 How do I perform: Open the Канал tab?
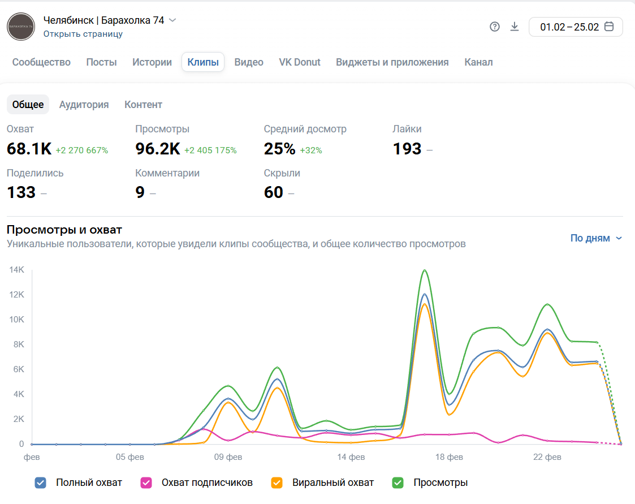[x=478, y=62]
